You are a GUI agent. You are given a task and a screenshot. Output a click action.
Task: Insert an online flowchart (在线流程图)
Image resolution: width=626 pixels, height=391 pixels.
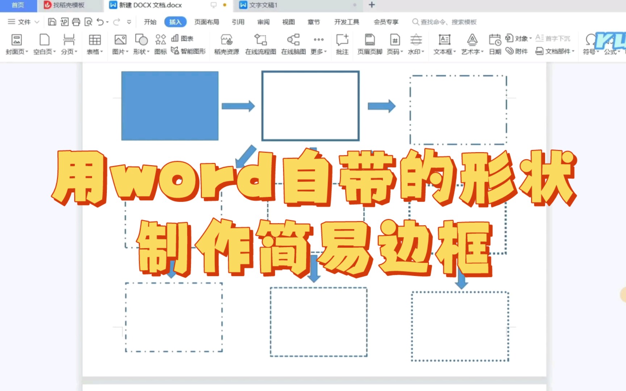260,44
